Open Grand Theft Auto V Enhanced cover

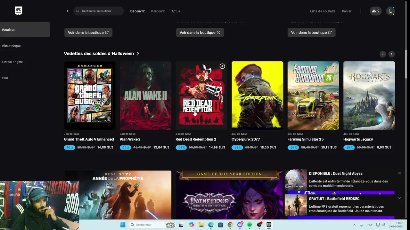click(x=90, y=96)
